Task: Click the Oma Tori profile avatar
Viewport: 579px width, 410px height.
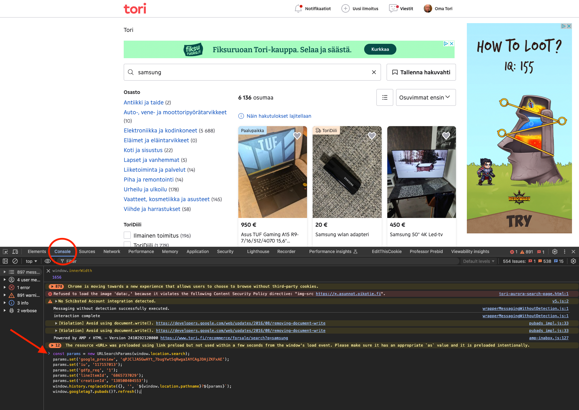Action: (428, 8)
